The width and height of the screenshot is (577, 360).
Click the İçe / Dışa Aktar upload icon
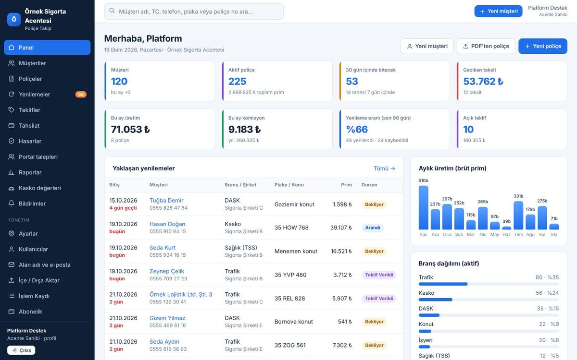pos(12,280)
